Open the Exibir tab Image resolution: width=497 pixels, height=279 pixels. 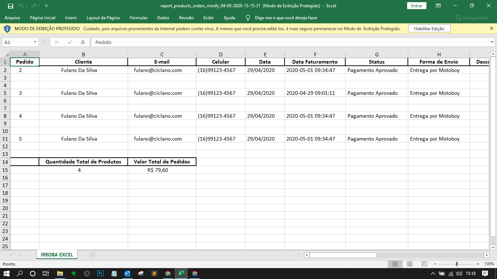pos(208,17)
